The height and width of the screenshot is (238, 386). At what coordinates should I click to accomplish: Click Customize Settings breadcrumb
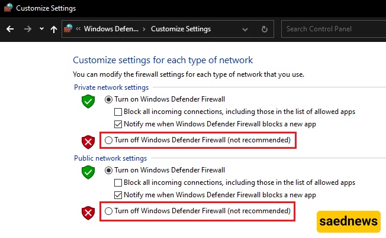[x=181, y=29]
